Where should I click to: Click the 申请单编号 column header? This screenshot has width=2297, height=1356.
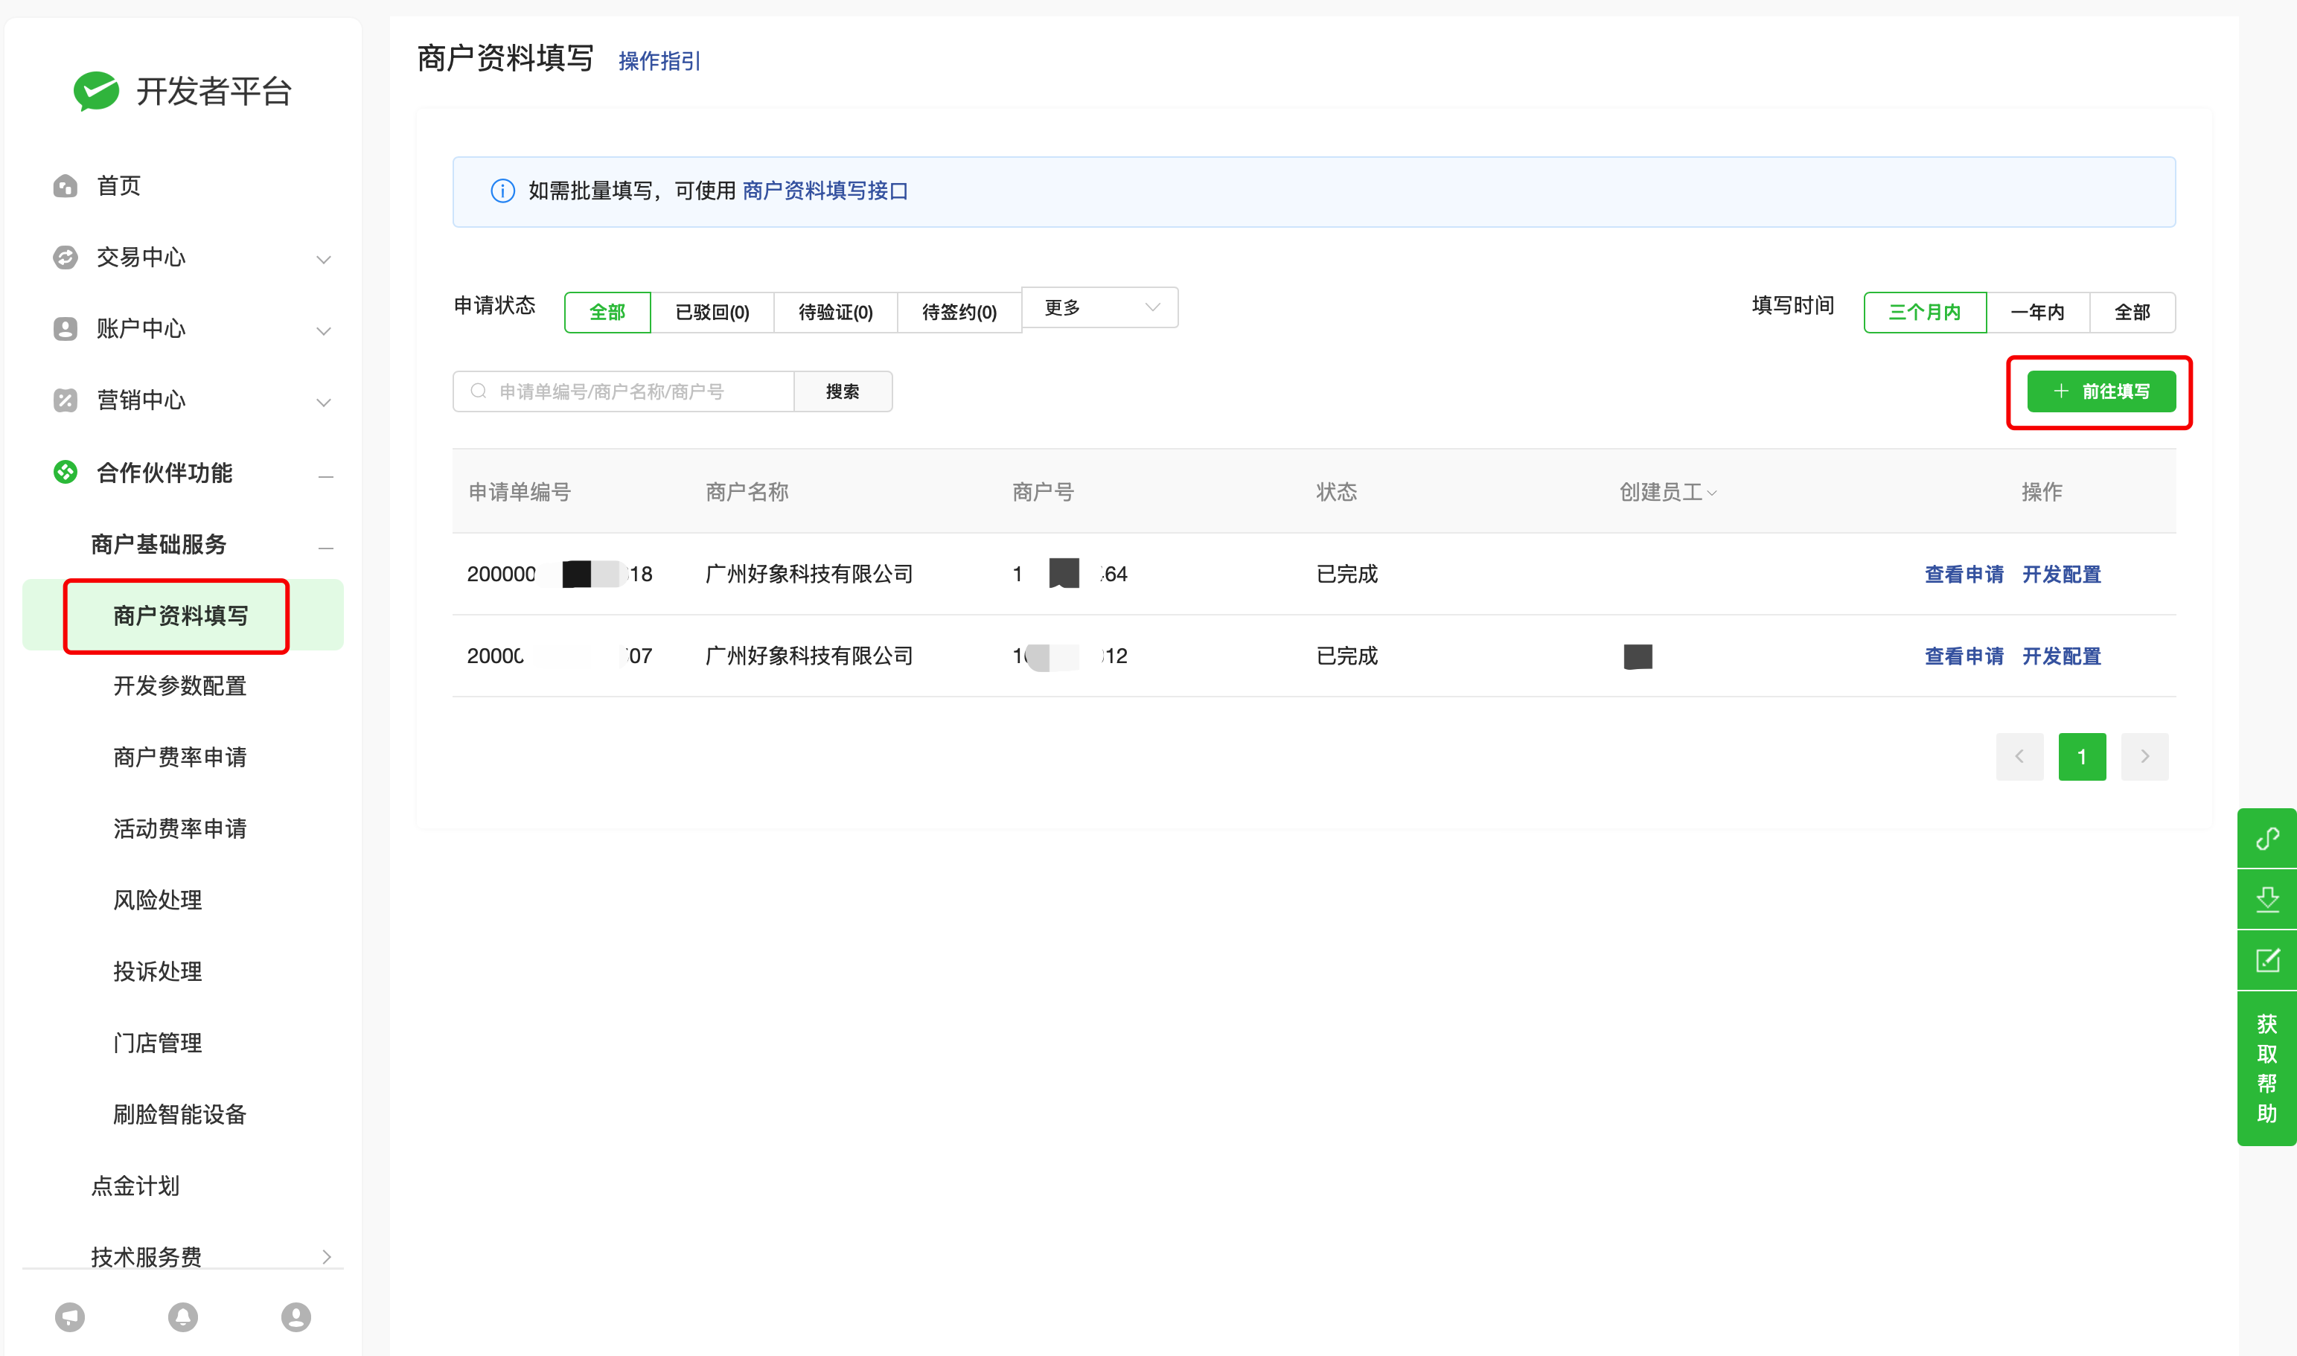click(x=520, y=493)
